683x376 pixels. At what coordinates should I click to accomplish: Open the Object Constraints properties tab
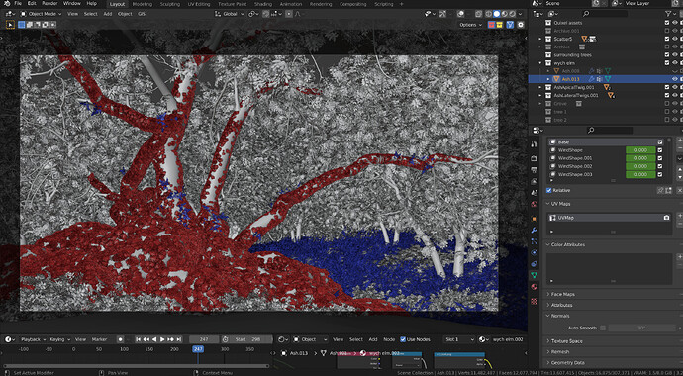[535, 264]
